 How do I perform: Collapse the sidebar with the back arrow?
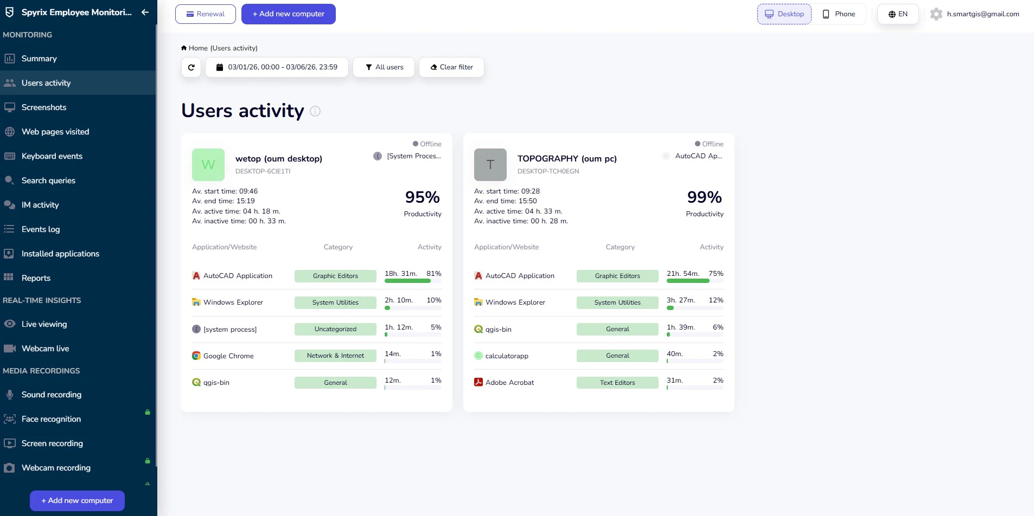(144, 12)
